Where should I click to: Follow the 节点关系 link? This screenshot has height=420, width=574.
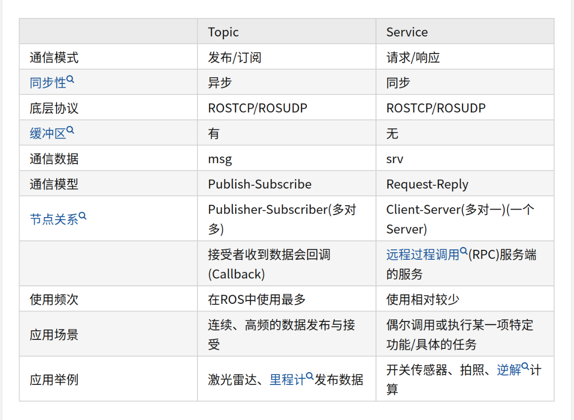[x=54, y=219]
